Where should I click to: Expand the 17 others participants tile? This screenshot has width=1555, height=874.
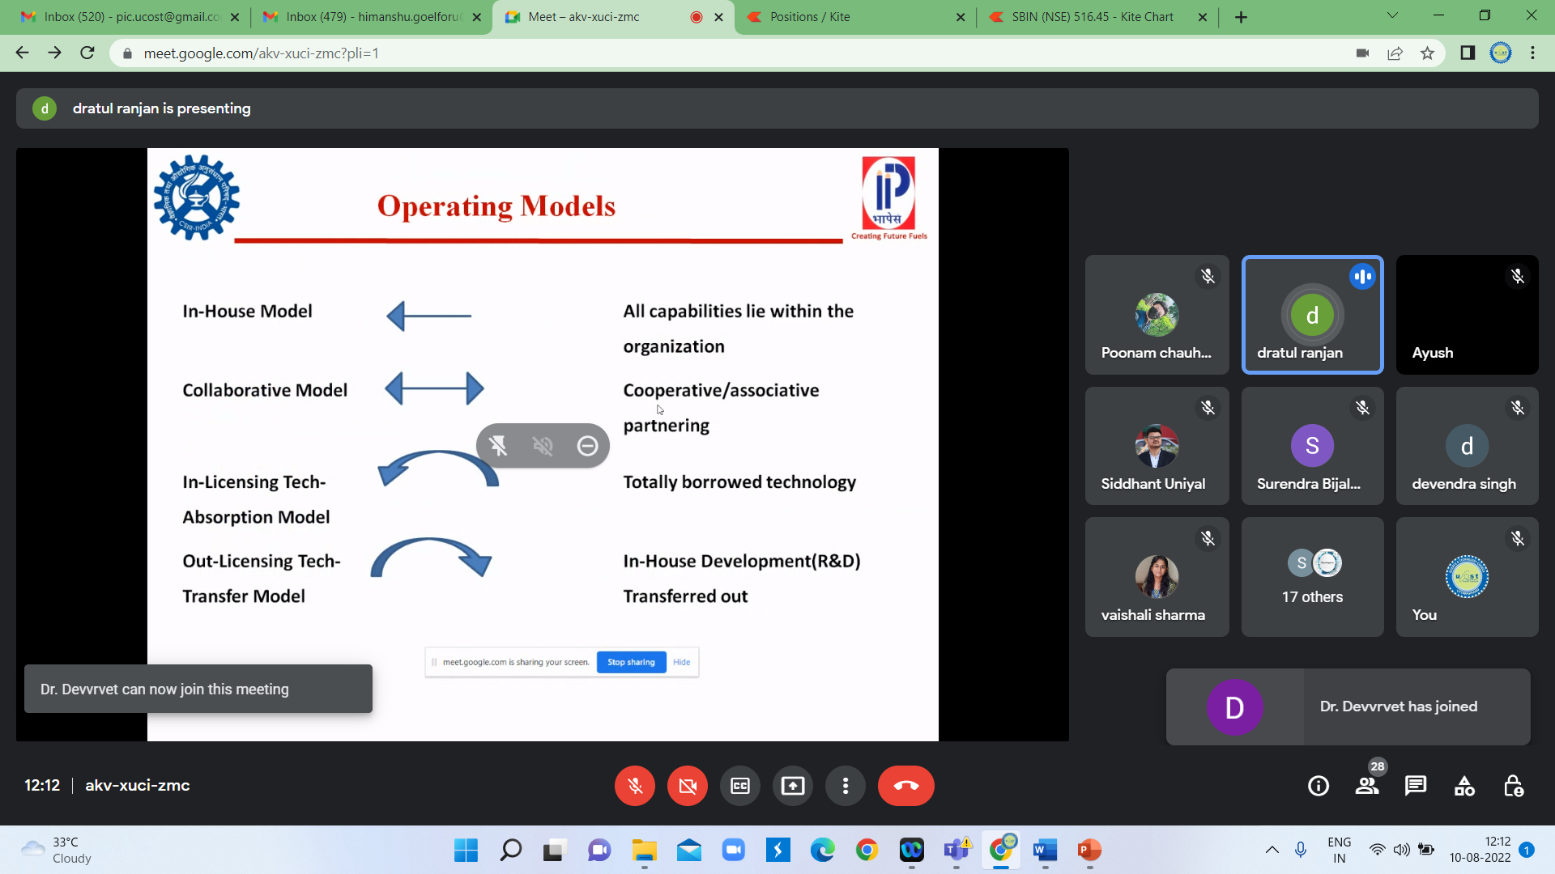point(1312,577)
